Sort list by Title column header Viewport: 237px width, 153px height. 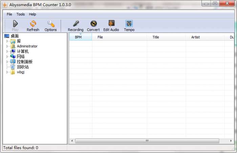166,37
